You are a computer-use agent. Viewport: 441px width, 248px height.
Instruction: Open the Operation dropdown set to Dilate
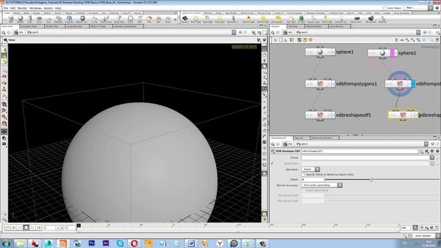tap(311, 169)
